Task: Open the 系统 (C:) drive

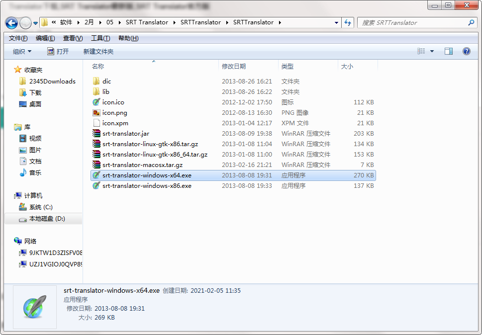Action: pos(41,207)
